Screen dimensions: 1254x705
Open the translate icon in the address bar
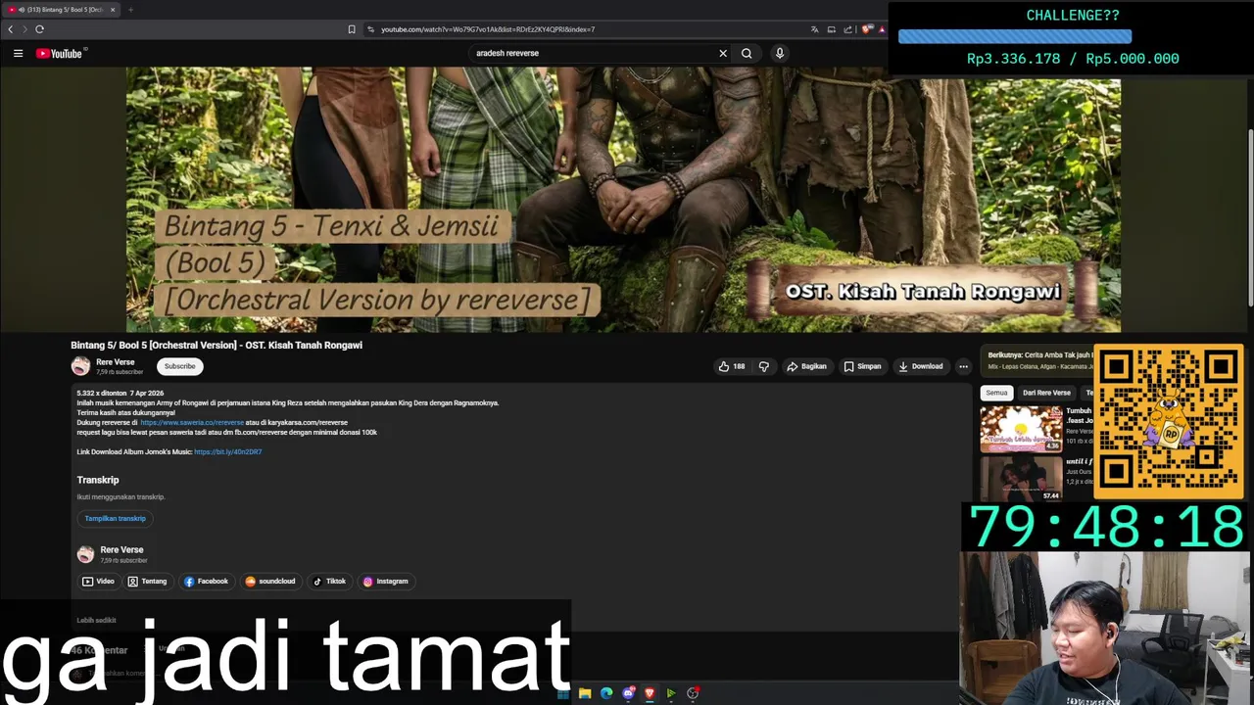[814, 29]
